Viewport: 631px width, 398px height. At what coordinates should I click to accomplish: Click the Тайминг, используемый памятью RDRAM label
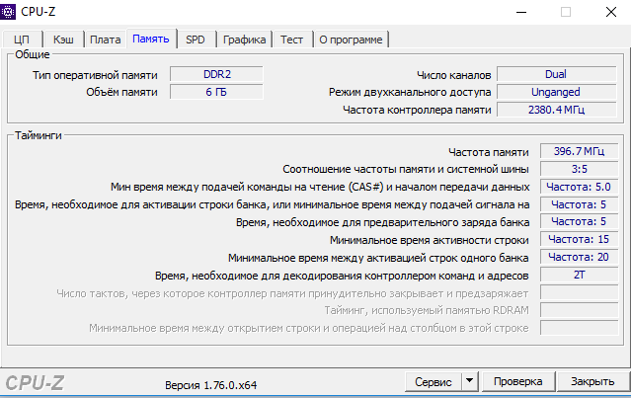427,311
